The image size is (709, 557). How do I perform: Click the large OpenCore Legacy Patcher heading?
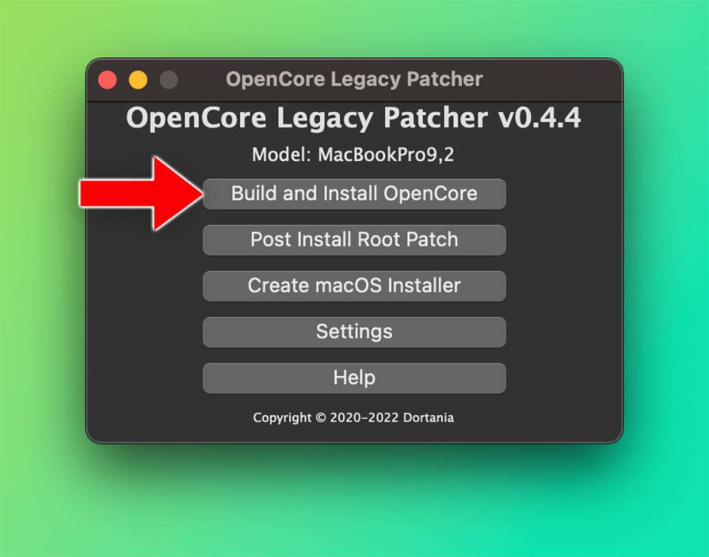[x=307, y=119]
